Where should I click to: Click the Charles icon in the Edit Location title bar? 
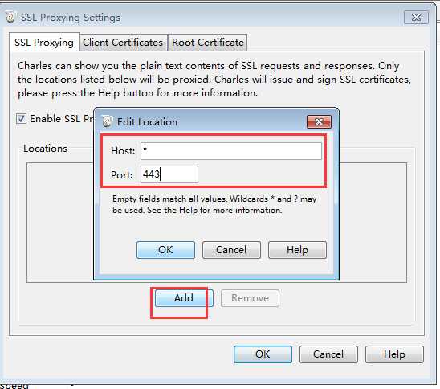coord(107,121)
